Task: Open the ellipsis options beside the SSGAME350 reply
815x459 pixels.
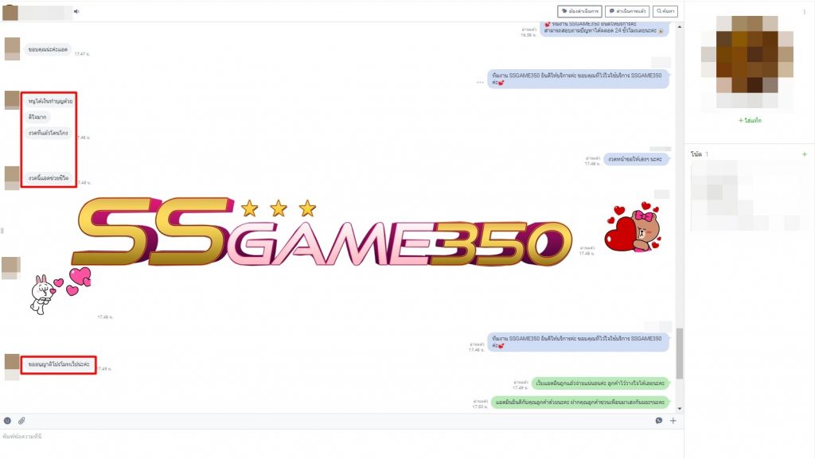Action: [x=480, y=82]
